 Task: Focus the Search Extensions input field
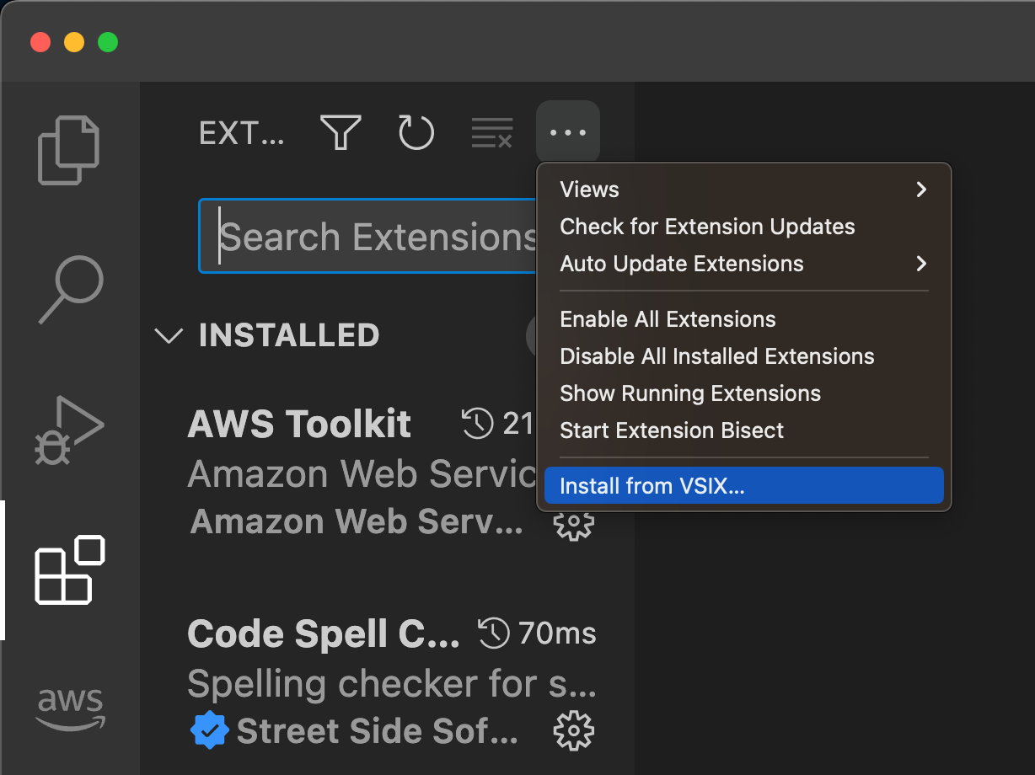pos(368,237)
